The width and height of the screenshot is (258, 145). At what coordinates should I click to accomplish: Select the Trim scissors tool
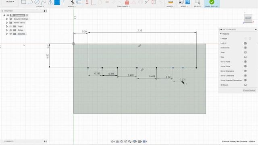72,2
